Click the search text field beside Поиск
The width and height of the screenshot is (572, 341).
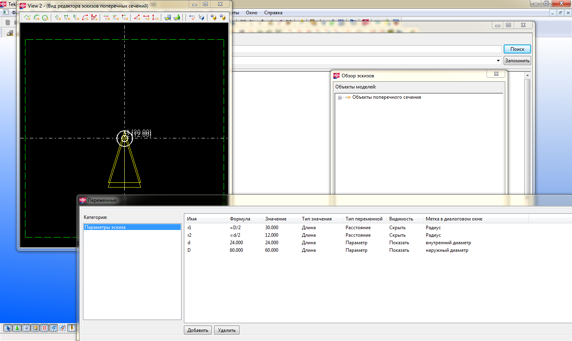click(365, 49)
